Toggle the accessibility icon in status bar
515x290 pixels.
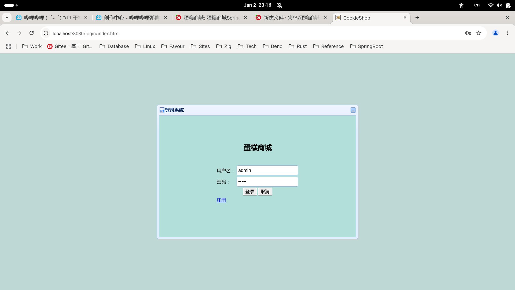[x=461, y=5]
